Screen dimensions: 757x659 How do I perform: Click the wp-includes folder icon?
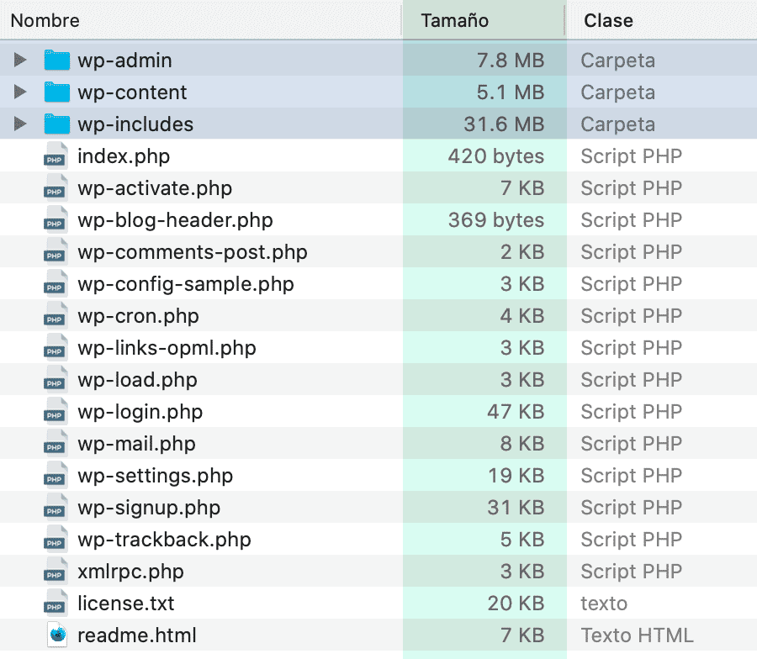[x=57, y=124]
